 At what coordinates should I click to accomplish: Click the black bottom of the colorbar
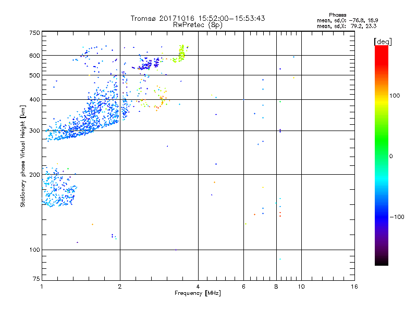point(381,262)
